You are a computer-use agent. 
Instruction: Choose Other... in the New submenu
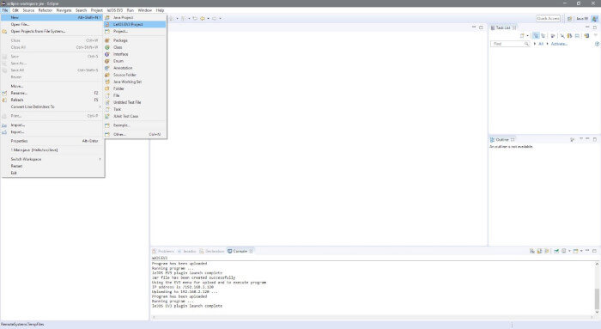click(135, 135)
